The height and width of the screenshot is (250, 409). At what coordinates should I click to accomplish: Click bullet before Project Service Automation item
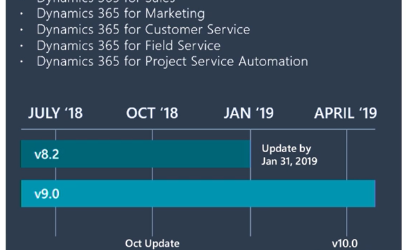[21, 62]
